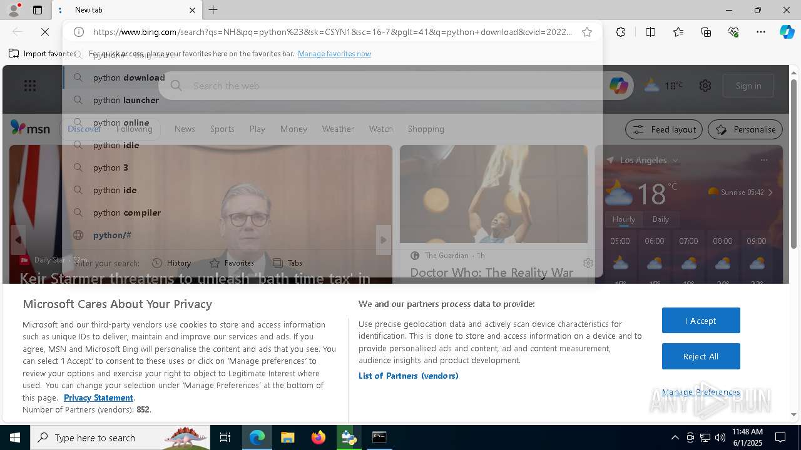Open Firefox from the taskbar
The image size is (801, 450).
(319, 437)
